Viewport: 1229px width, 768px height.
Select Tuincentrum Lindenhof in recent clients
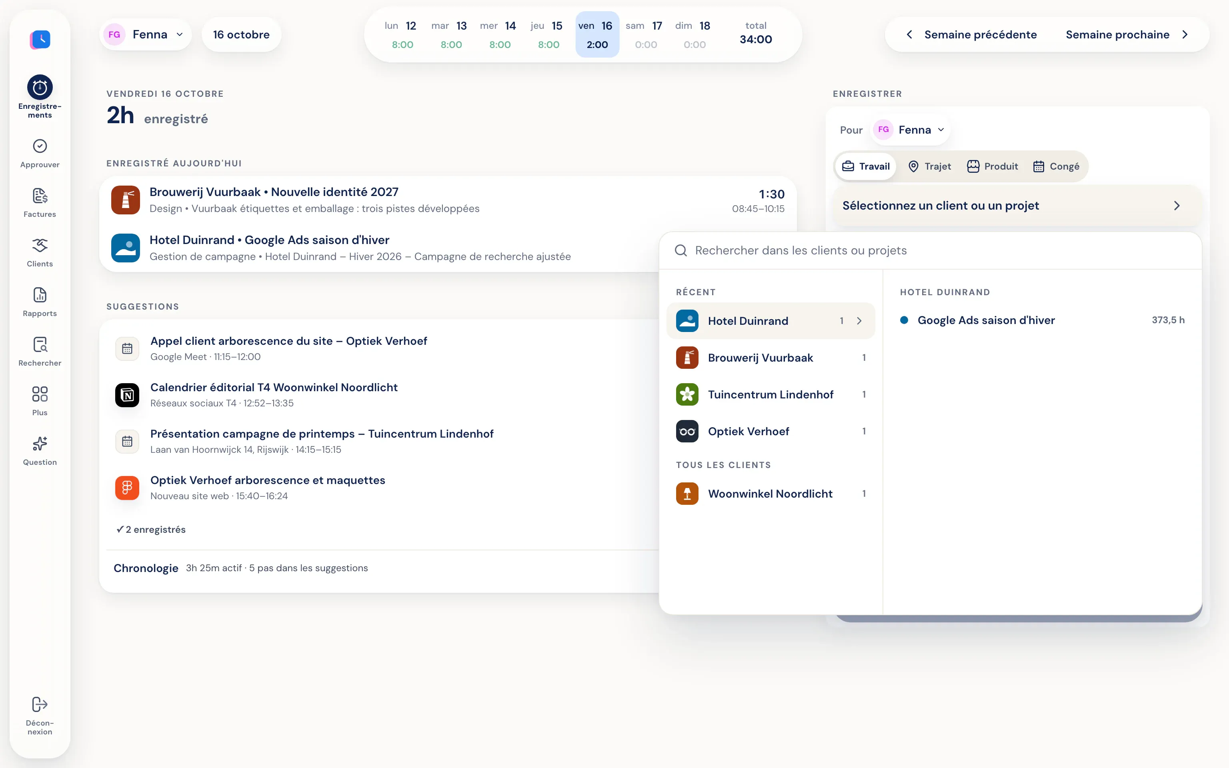[771, 395]
